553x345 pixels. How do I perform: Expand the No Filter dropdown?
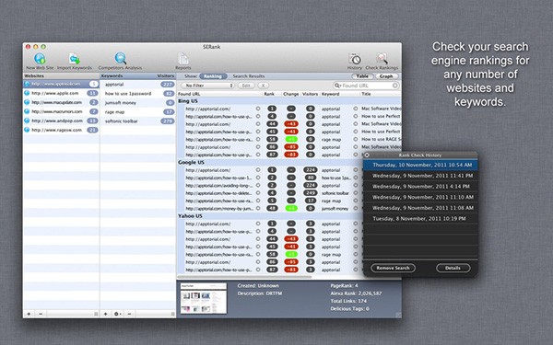[x=207, y=86]
